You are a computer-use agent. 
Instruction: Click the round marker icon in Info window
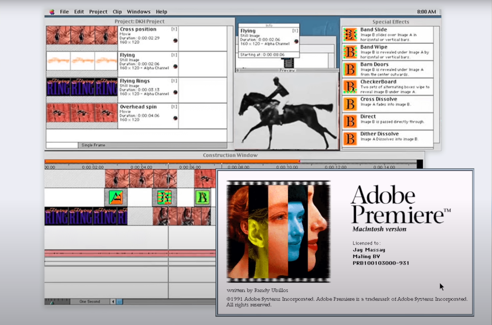coord(296,42)
